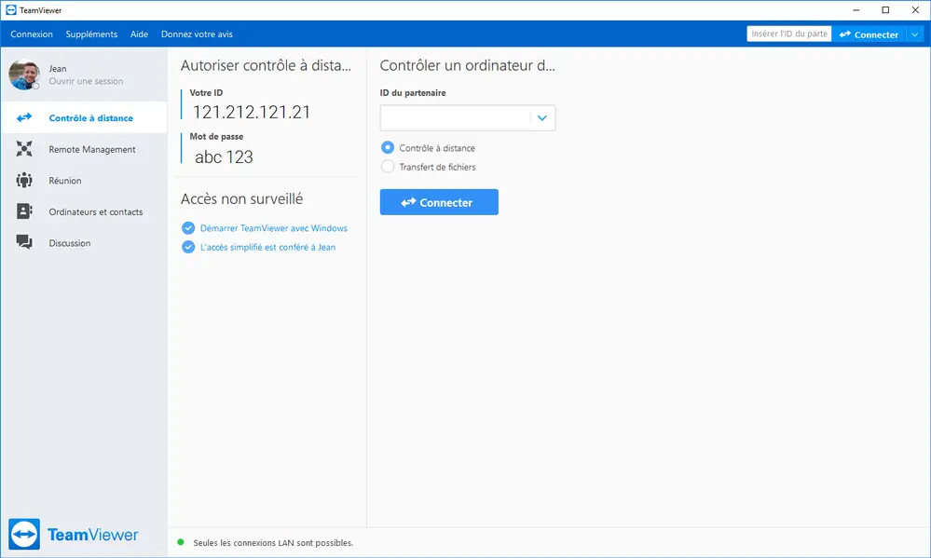
Task: Close the TeamViewer window
Action: (x=915, y=10)
